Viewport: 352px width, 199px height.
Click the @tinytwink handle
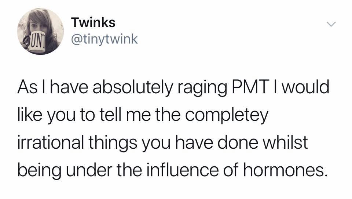(x=104, y=39)
